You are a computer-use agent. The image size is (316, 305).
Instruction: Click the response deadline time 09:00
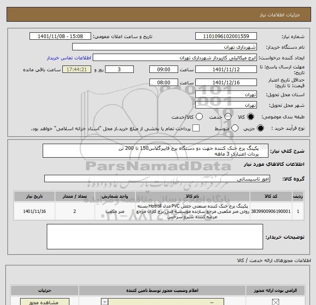point(164,69)
